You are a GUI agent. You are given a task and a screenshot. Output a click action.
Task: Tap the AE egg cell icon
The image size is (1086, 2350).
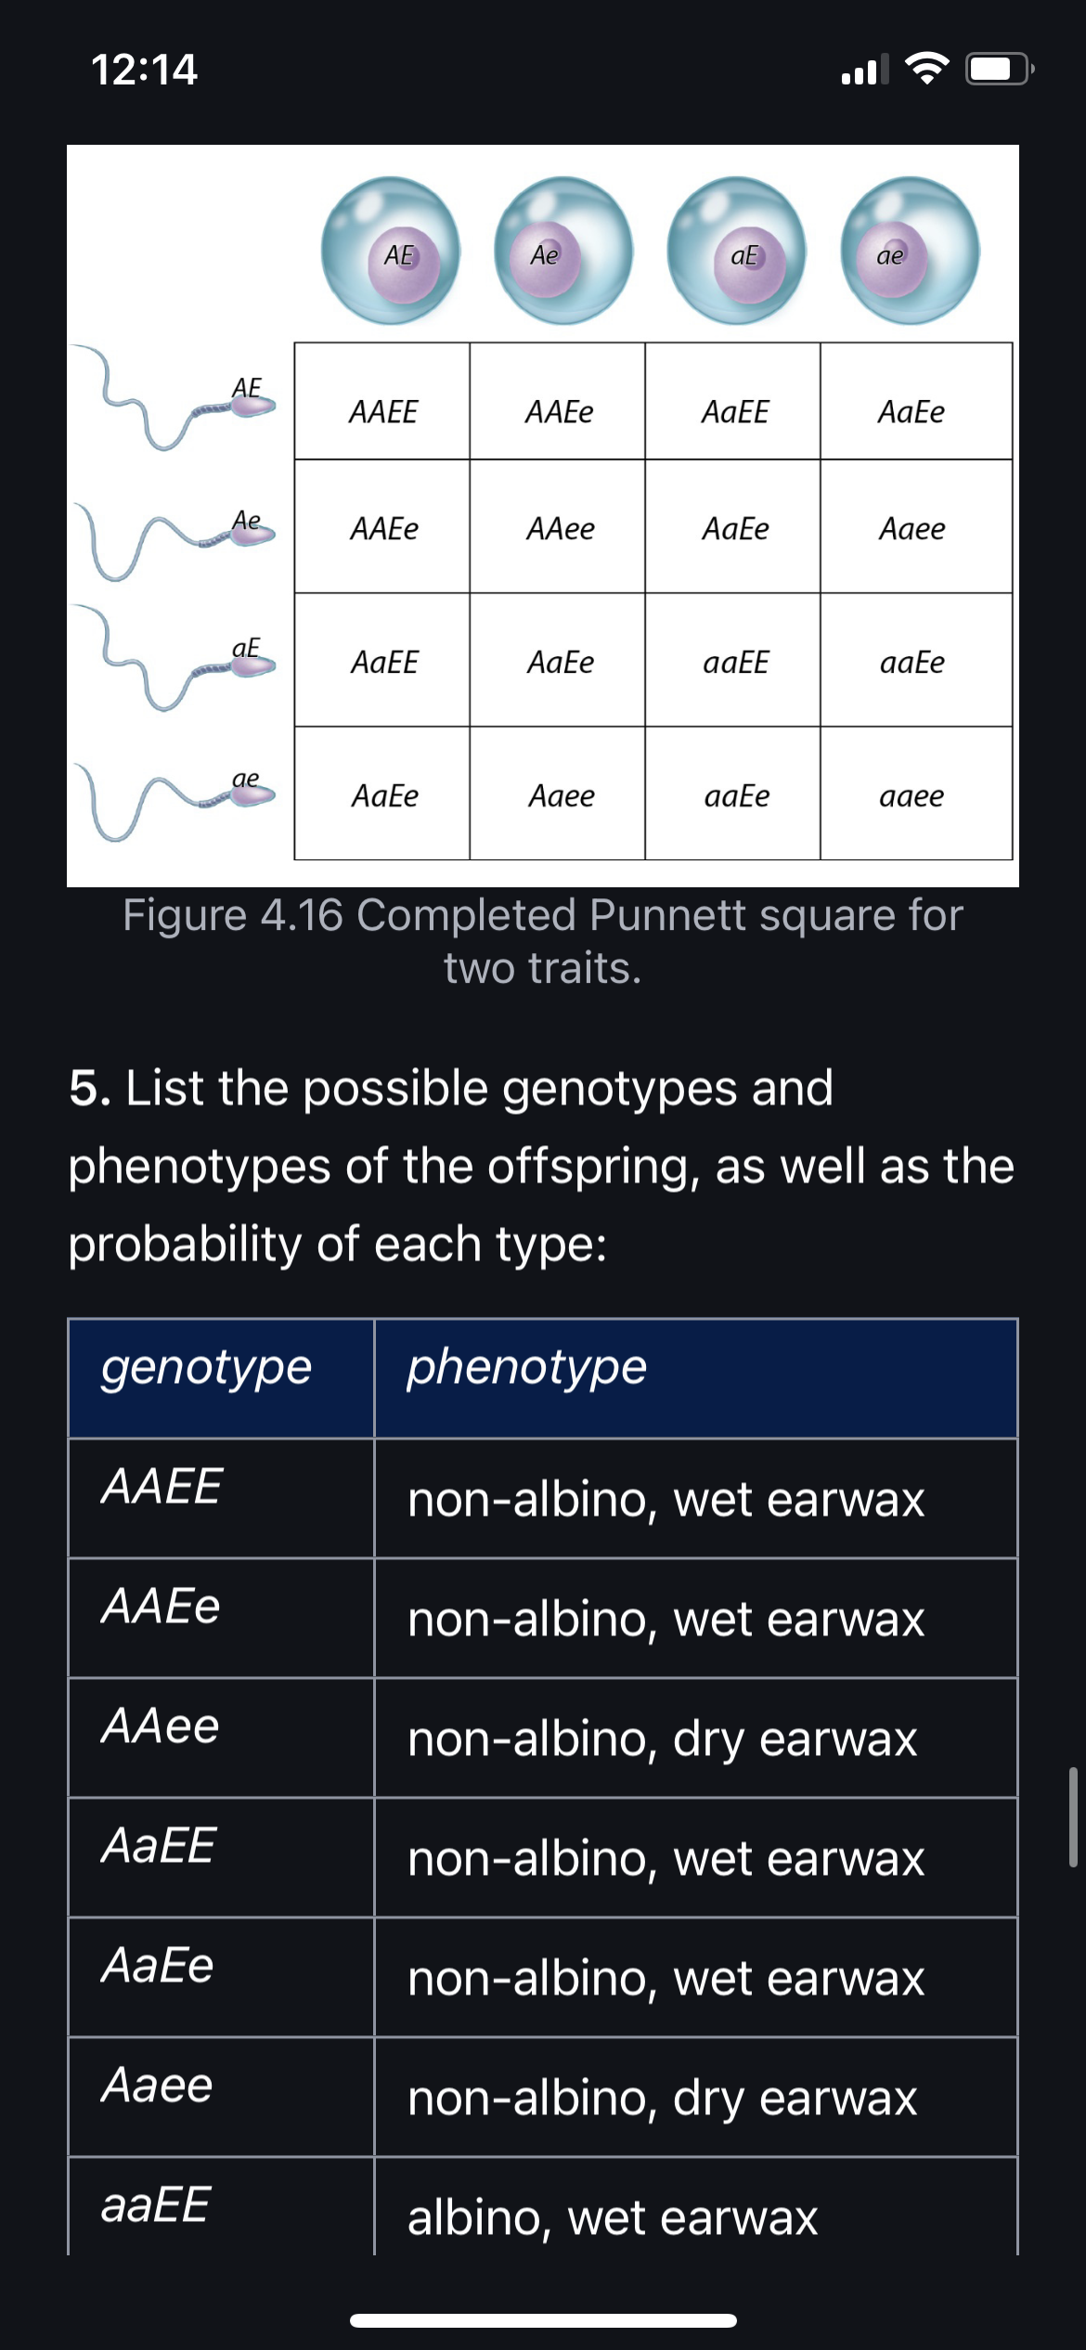[391, 251]
